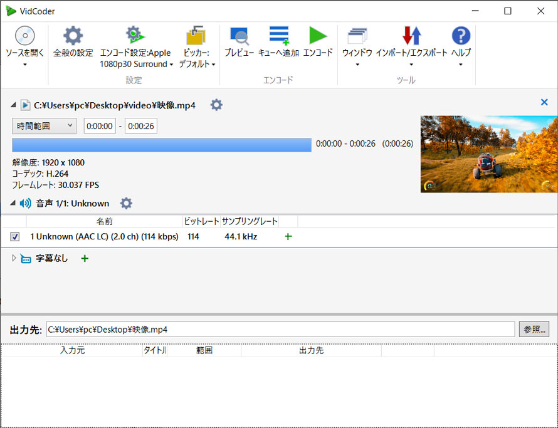Click the 114 bitrate value
The image size is (558, 428).
(193, 237)
